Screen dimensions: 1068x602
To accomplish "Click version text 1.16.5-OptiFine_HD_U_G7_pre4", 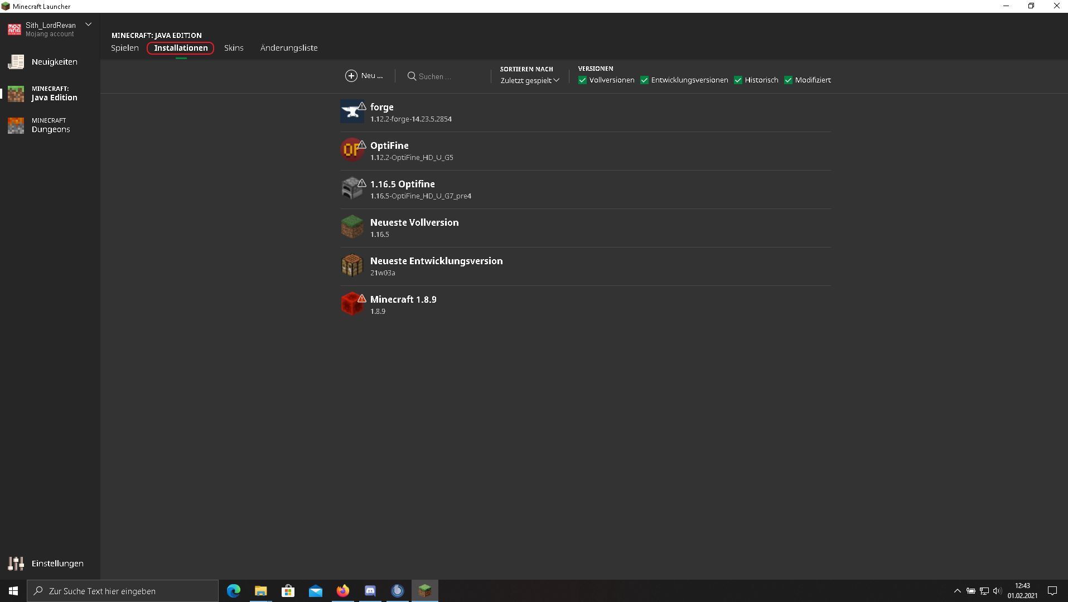I will click(x=421, y=196).
